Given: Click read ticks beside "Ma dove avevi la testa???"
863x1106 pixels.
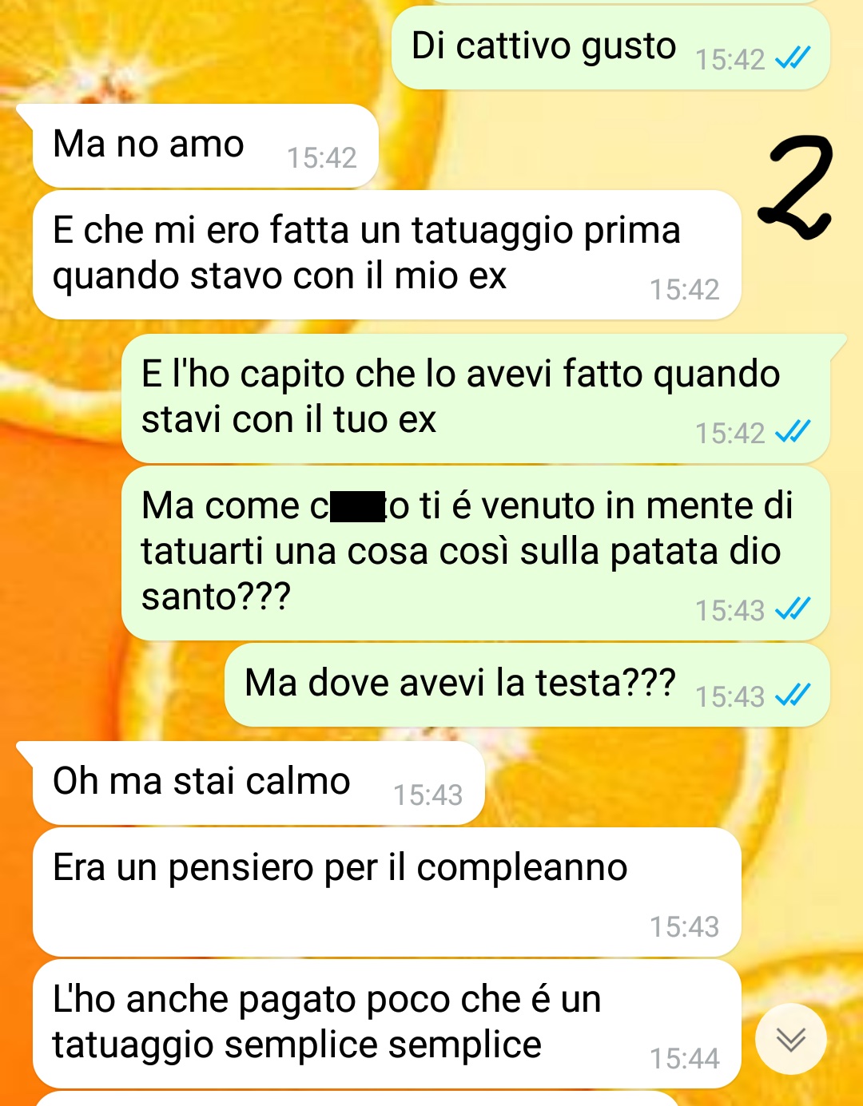Looking at the screenshot, I should click(x=793, y=696).
